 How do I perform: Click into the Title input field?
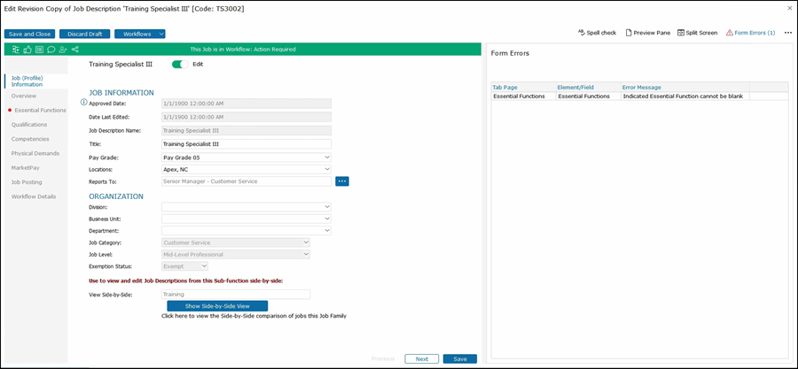click(246, 143)
